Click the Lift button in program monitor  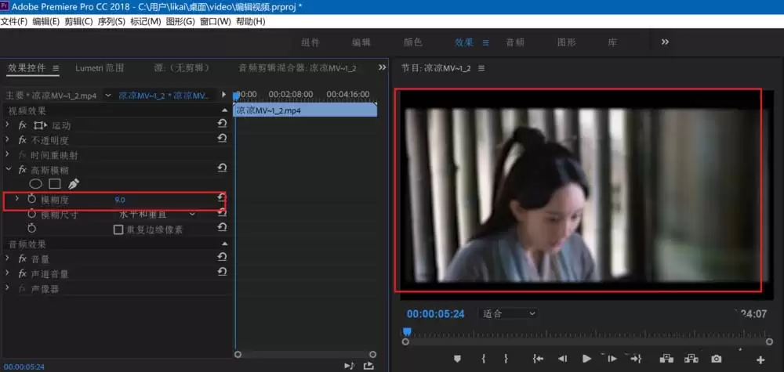coord(666,359)
